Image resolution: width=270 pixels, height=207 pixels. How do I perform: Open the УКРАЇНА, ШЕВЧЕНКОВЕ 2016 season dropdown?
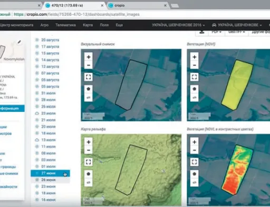coord(178,25)
